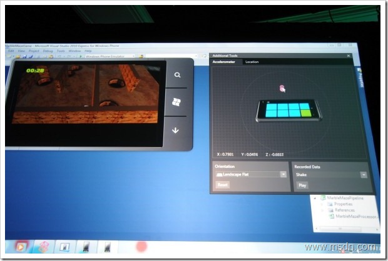388x261 pixels.
Task: Click the first phone emulator taskbar icon
Action: [x=86, y=247]
